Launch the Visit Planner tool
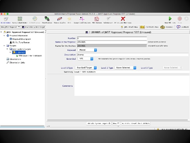The width and height of the screenshot is (190, 143). coord(47,20)
